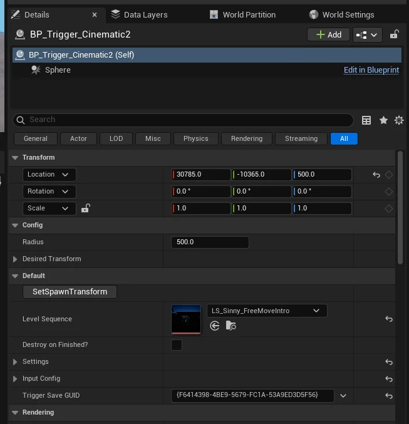This screenshot has width=409, height=424.
Task: Use selected asset from Content Browser icon
Action: tap(215, 326)
